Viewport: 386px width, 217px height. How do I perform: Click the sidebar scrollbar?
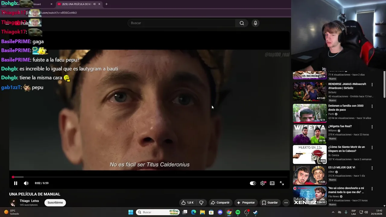[x=384, y=84]
